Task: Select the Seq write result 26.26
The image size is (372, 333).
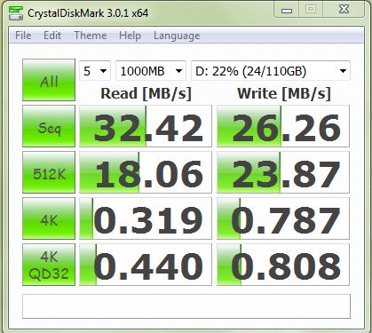Action: tap(283, 126)
